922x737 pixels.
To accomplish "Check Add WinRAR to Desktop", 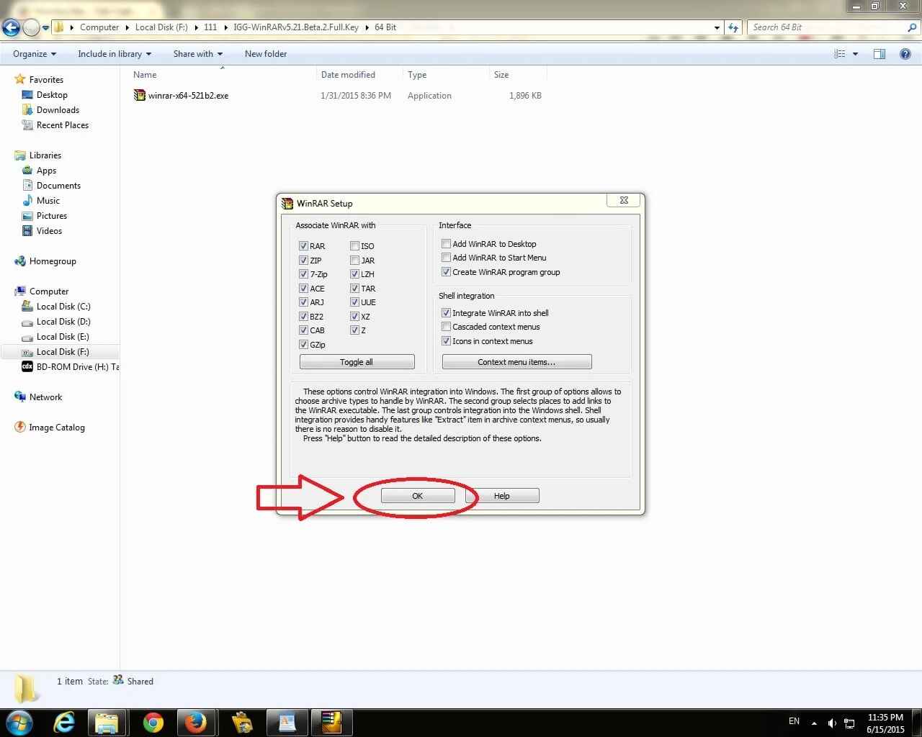I will pos(447,244).
